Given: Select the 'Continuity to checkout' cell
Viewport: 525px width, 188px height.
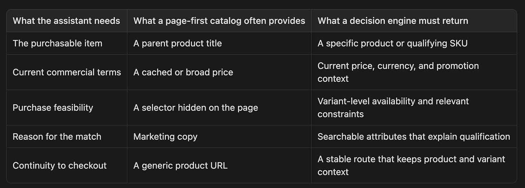Looking at the screenshot, I should pyautogui.click(x=67, y=165).
